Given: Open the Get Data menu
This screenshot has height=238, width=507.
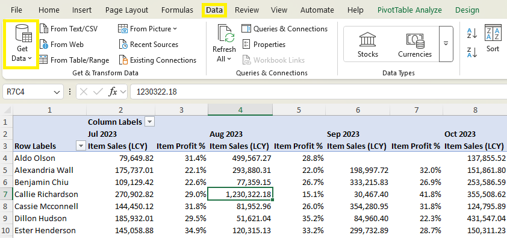Looking at the screenshot, I should pyautogui.click(x=22, y=43).
